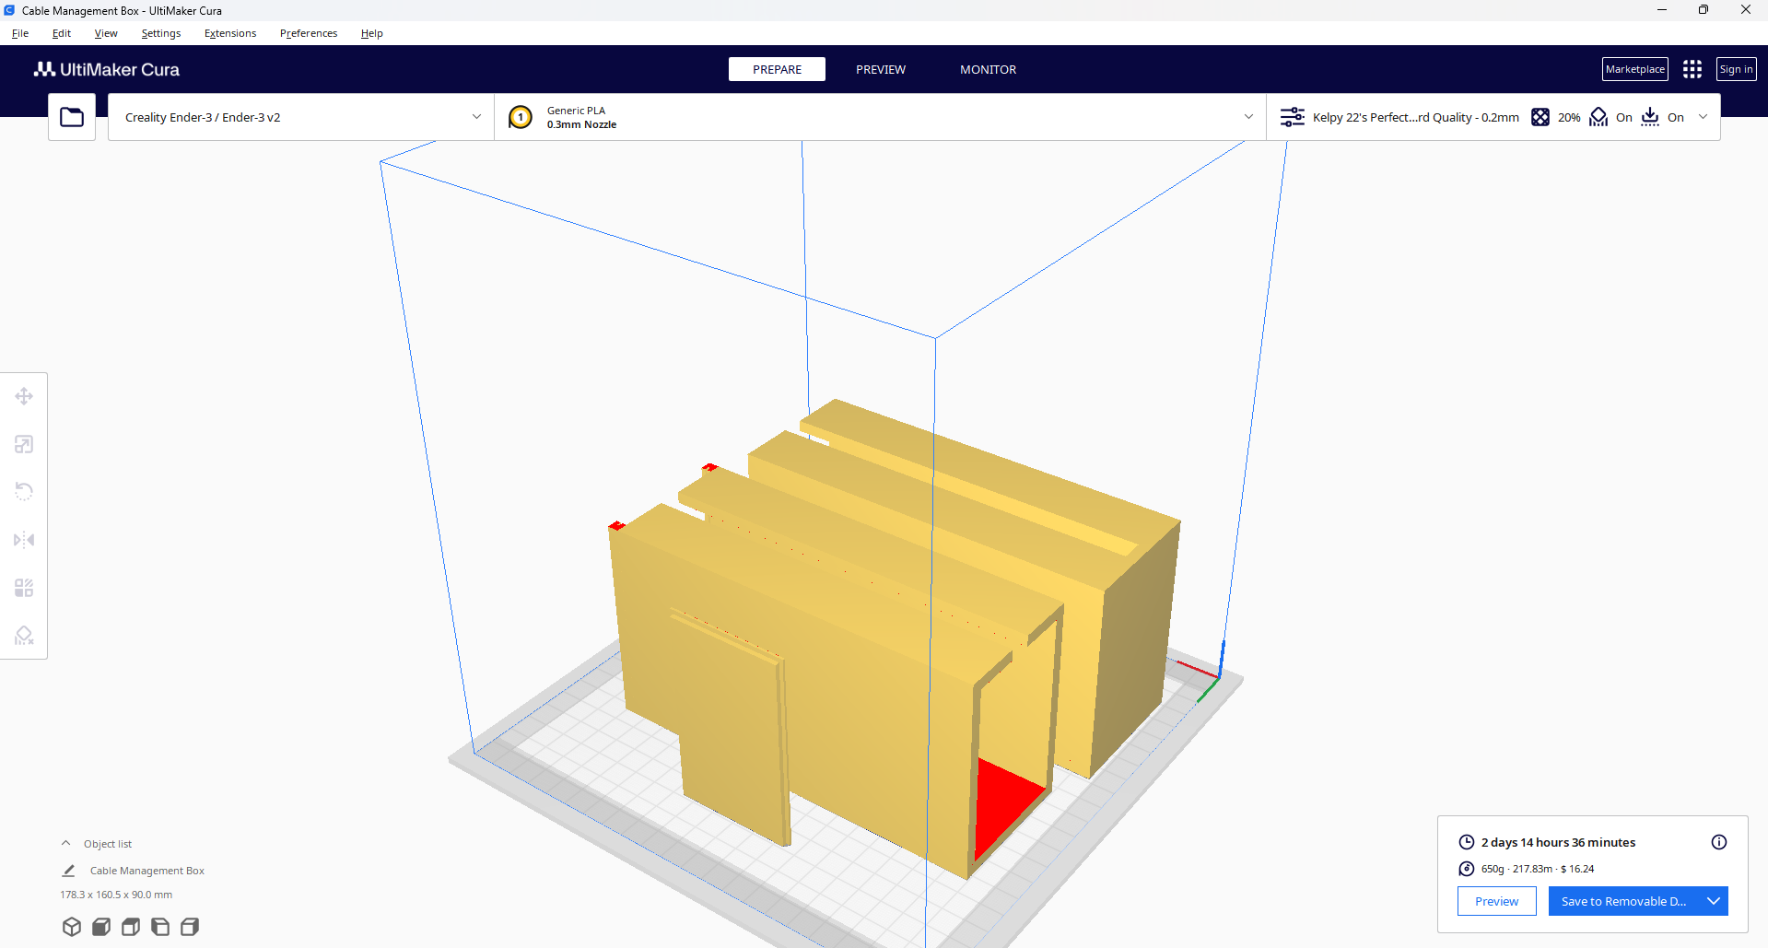The image size is (1768, 948).
Task: Click the adhesion On indicator
Action: [1663, 117]
